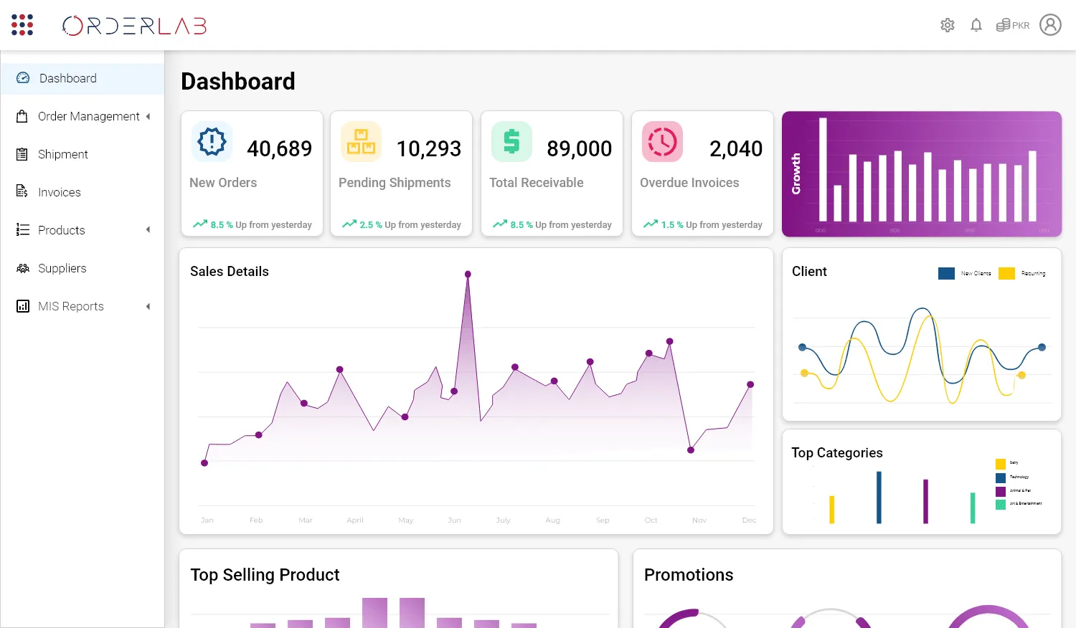Viewport: 1076px width, 628px height.
Task: Click the Client chart heading
Action: pyautogui.click(x=809, y=271)
